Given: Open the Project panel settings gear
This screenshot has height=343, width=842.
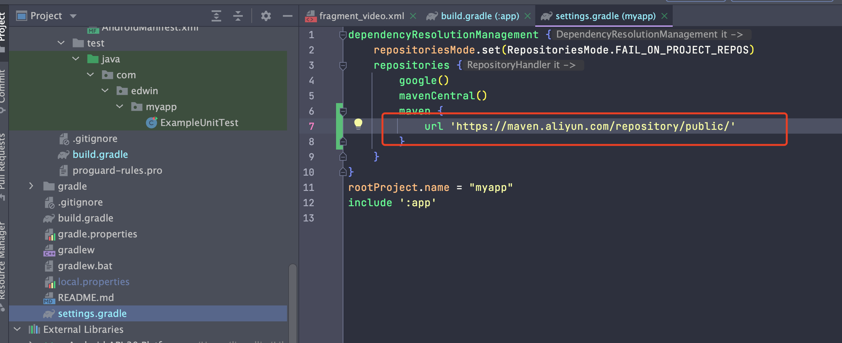Looking at the screenshot, I should coord(266,15).
